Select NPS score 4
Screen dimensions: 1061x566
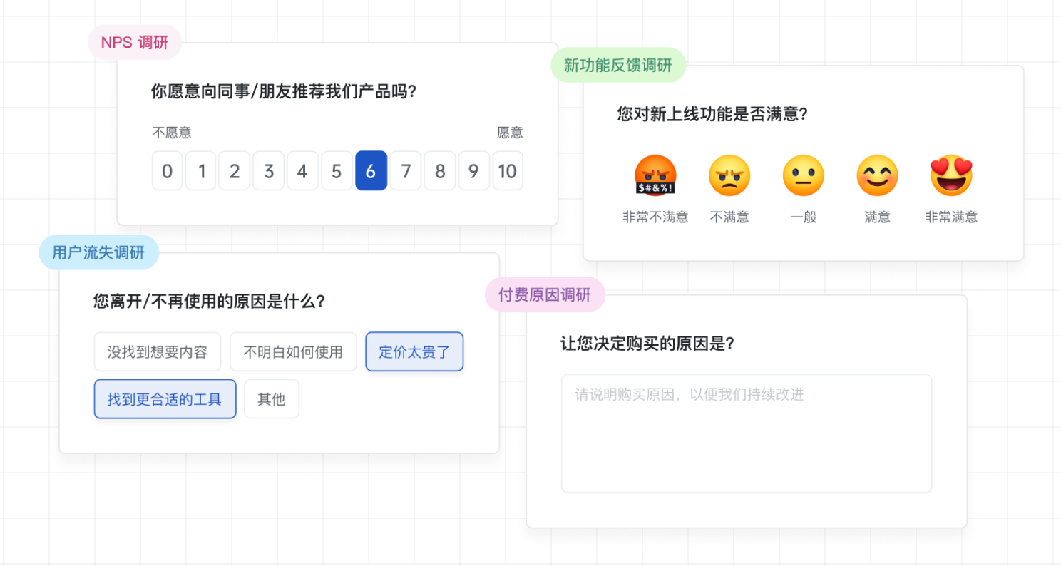tap(303, 171)
